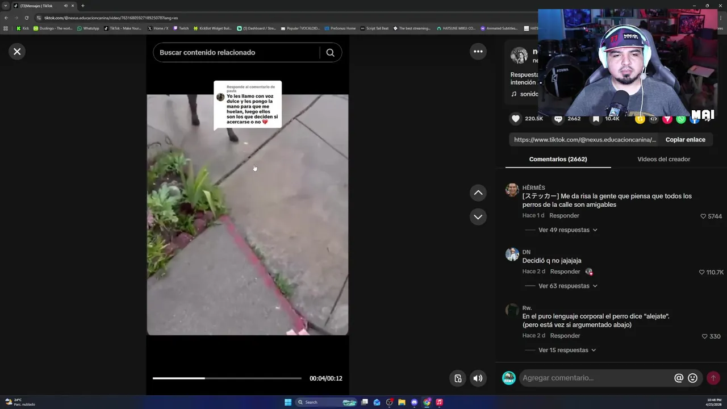Image resolution: width=727 pixels, height=409 pixels.
Task: Open Apple Music app on taskbar
Action: pyautogui.click(x=439, y=402)
